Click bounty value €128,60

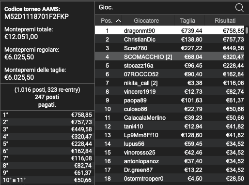click(x=191, y=135)
